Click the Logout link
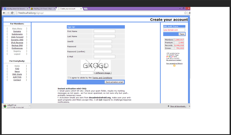The image size is (231, 135). pyautogui.click(x=17, y=54)
